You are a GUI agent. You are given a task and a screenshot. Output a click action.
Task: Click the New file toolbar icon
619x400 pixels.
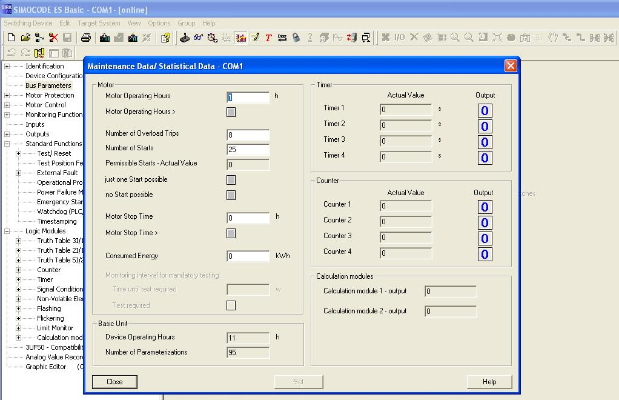[x=11, y=38]
